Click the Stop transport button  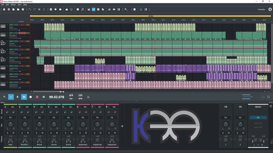[x=31, y=97]
